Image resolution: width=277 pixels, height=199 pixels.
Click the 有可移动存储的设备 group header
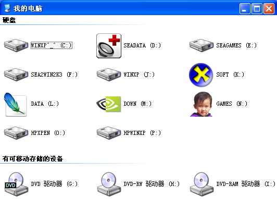[x=33, y=159]
